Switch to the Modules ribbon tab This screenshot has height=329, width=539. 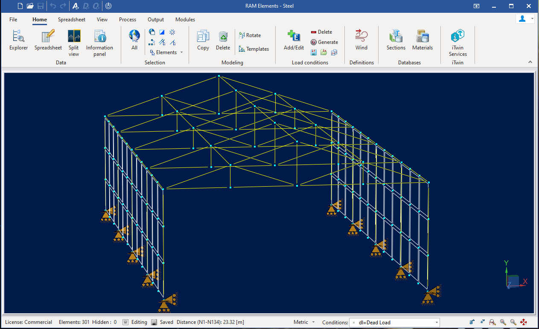185,20
